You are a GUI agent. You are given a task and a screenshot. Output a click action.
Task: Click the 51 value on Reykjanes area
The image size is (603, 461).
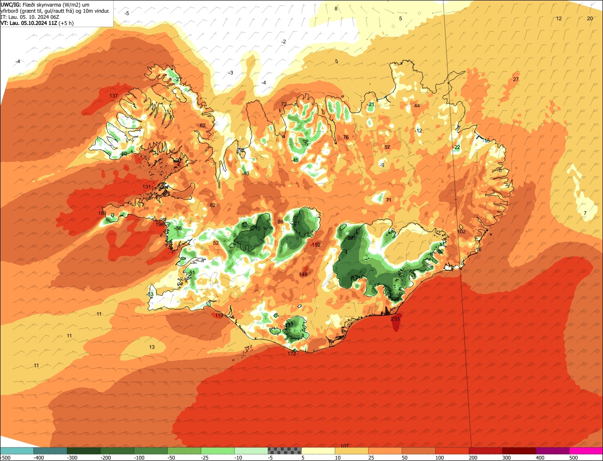pyautogui.click(x=192, y=273)
